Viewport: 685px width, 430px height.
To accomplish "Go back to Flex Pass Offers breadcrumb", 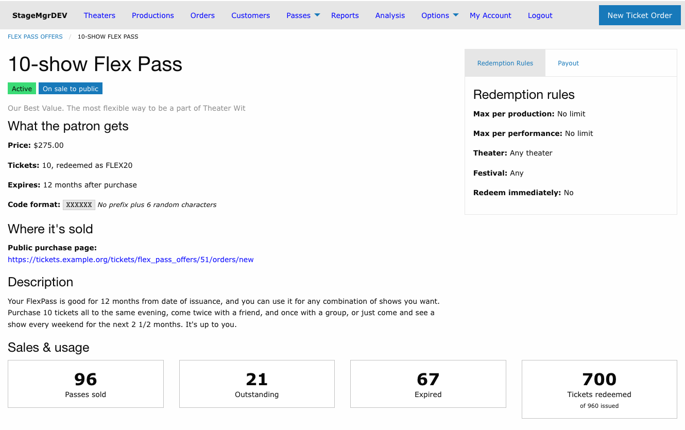I will click(x=35, y=37).
